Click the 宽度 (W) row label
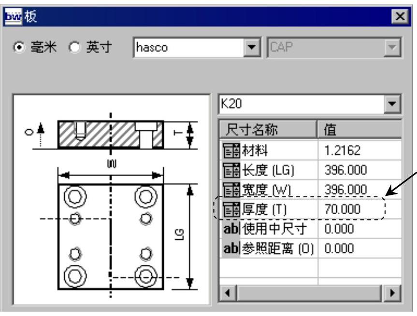Image resolution: width=417 pixels, height=316 pixels. 266,190
